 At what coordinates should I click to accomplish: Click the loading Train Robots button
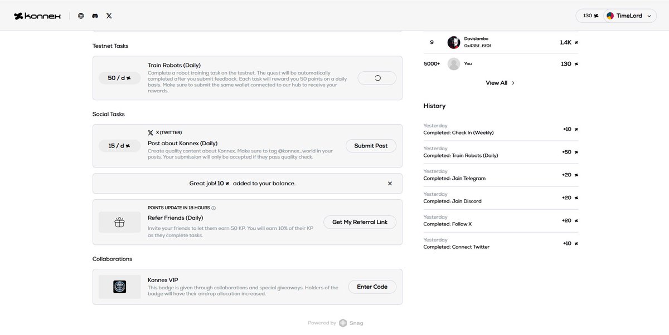[377, 78]
